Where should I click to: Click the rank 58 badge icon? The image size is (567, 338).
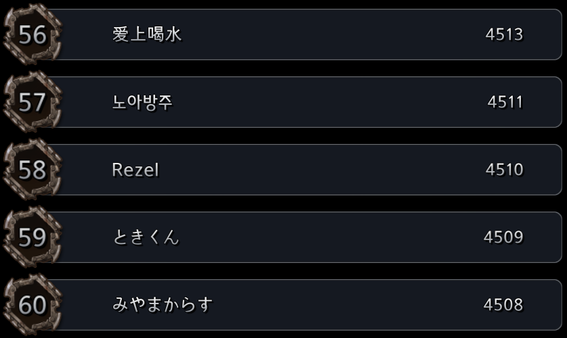(33, 170)
